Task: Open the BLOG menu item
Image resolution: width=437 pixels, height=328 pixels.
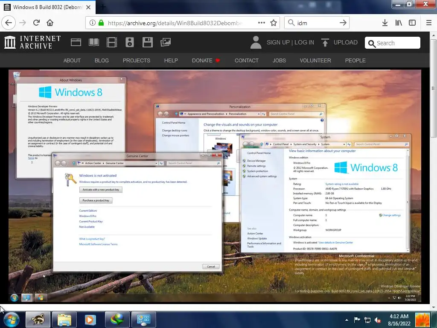Action: (102, 61)
